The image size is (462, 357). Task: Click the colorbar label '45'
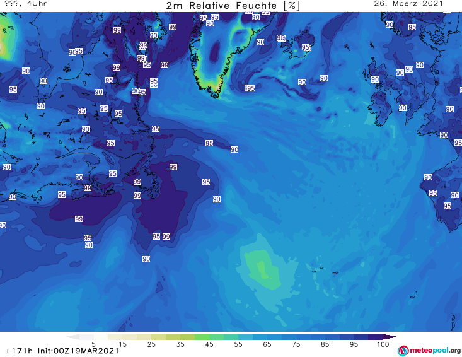point(209,344)
